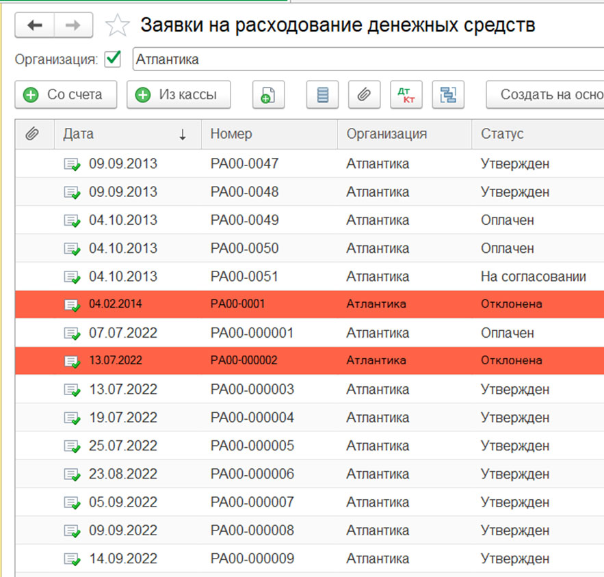This screenshot has width=604, height=577.
Task: Open the list/register icon button
Action: click(322, 95)
